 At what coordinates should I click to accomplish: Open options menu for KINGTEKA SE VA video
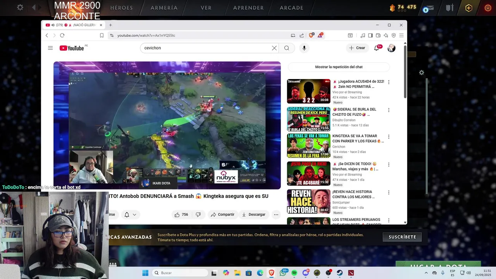(x=389, y=137)
